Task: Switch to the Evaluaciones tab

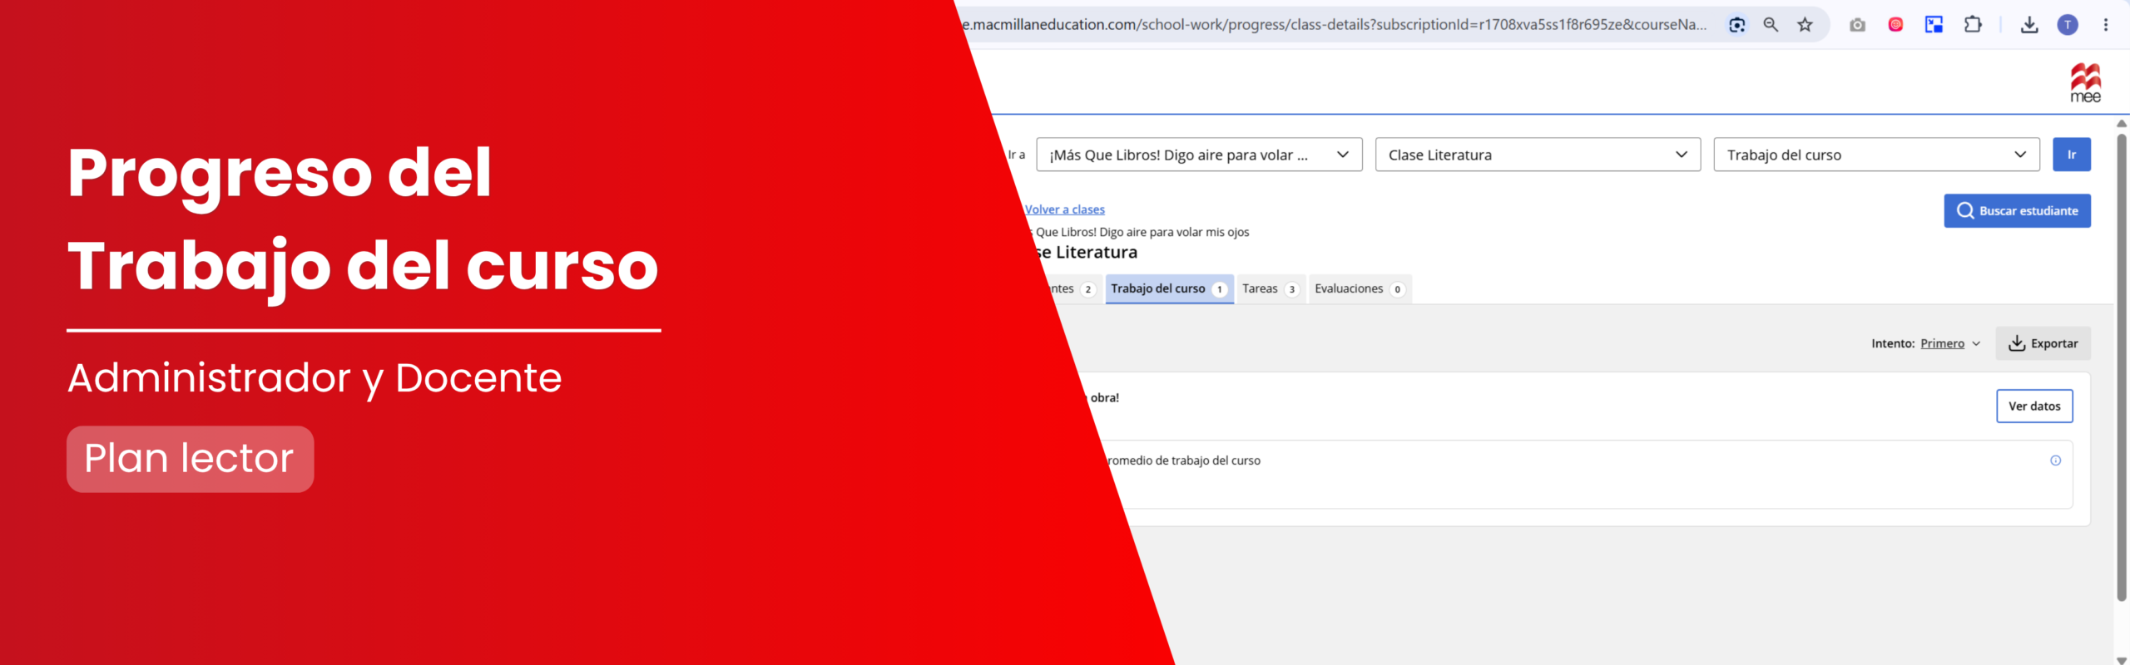Action: (1360, 289)
